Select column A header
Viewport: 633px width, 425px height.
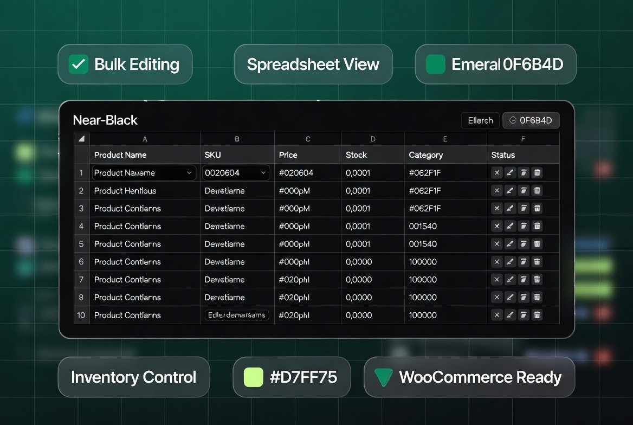click(x=145, y=139)
